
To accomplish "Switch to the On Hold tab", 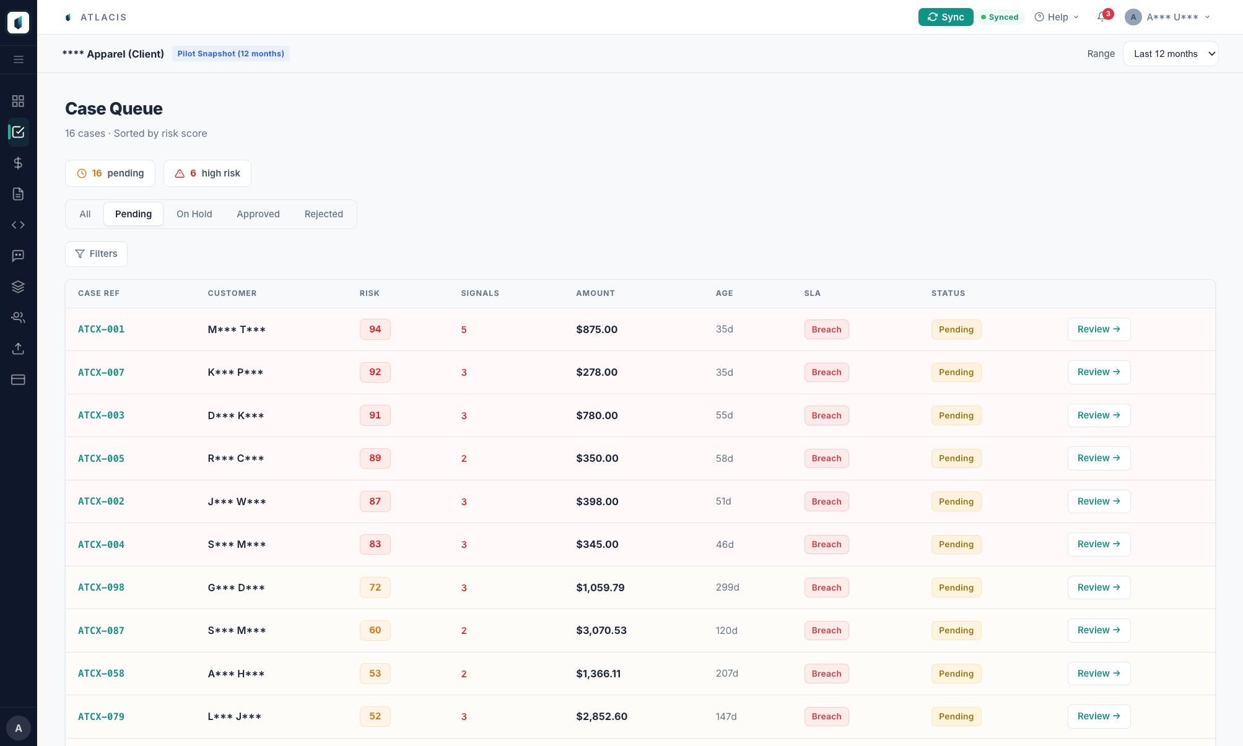I will coord(194,214).
